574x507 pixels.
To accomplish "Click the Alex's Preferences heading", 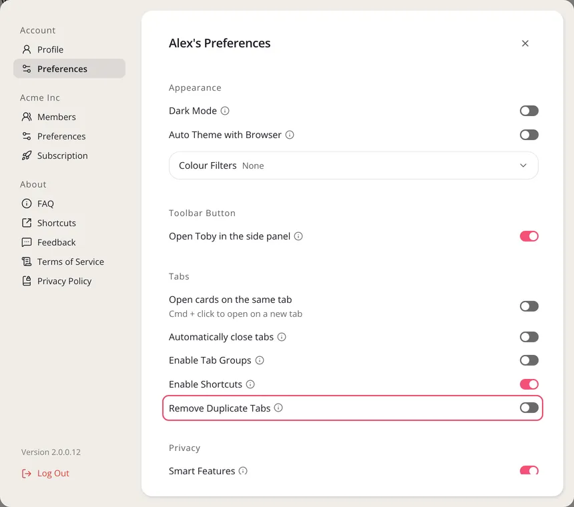I will [x=220, y=43].
